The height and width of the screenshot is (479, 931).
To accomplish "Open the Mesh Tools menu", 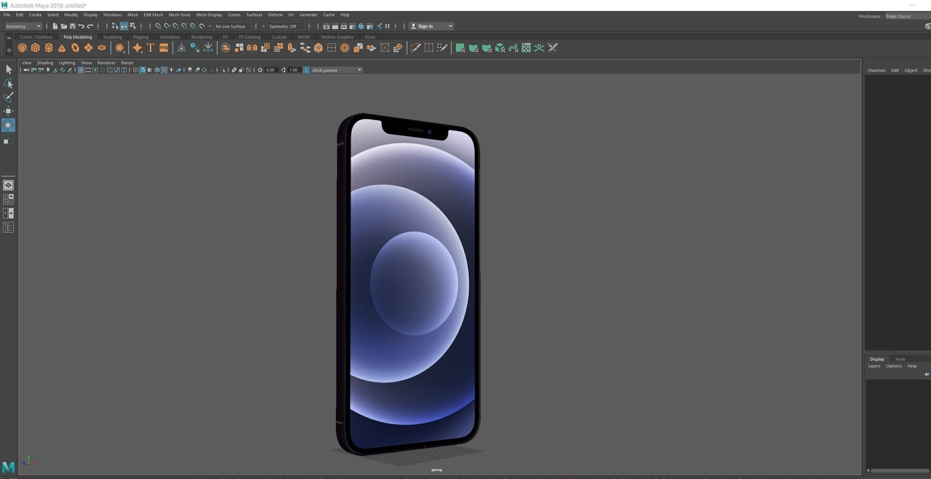I will tap(179, 15).
